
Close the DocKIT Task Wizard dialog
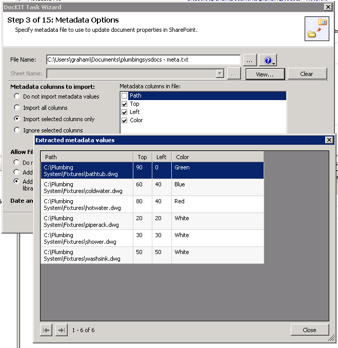(x=328, y=7)
